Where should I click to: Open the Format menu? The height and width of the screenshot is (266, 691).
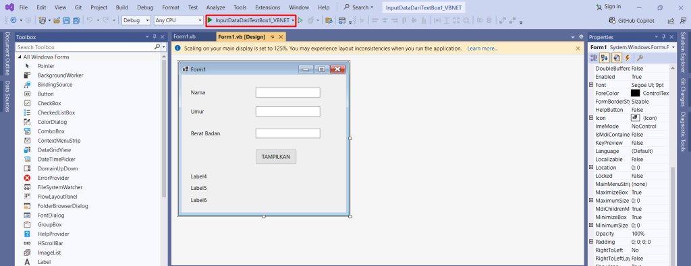click(171, 7)
